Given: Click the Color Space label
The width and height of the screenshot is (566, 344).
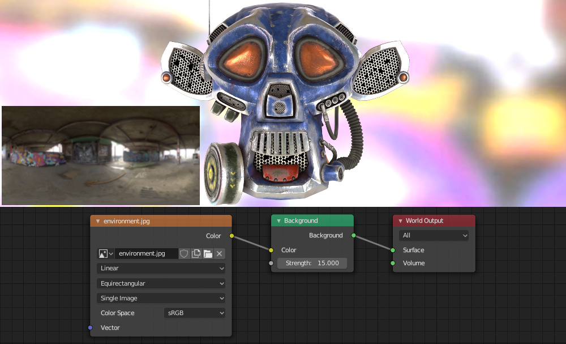Looking at the screenshot, I should click(x=117, y=313).
